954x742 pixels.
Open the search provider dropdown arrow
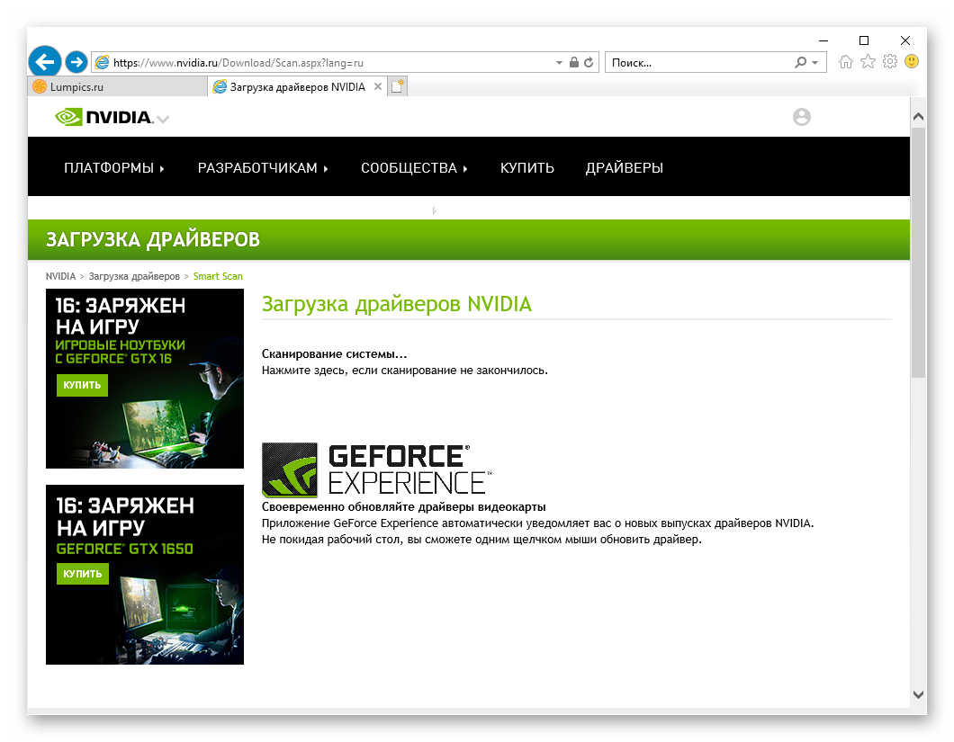tap(814, 62)
